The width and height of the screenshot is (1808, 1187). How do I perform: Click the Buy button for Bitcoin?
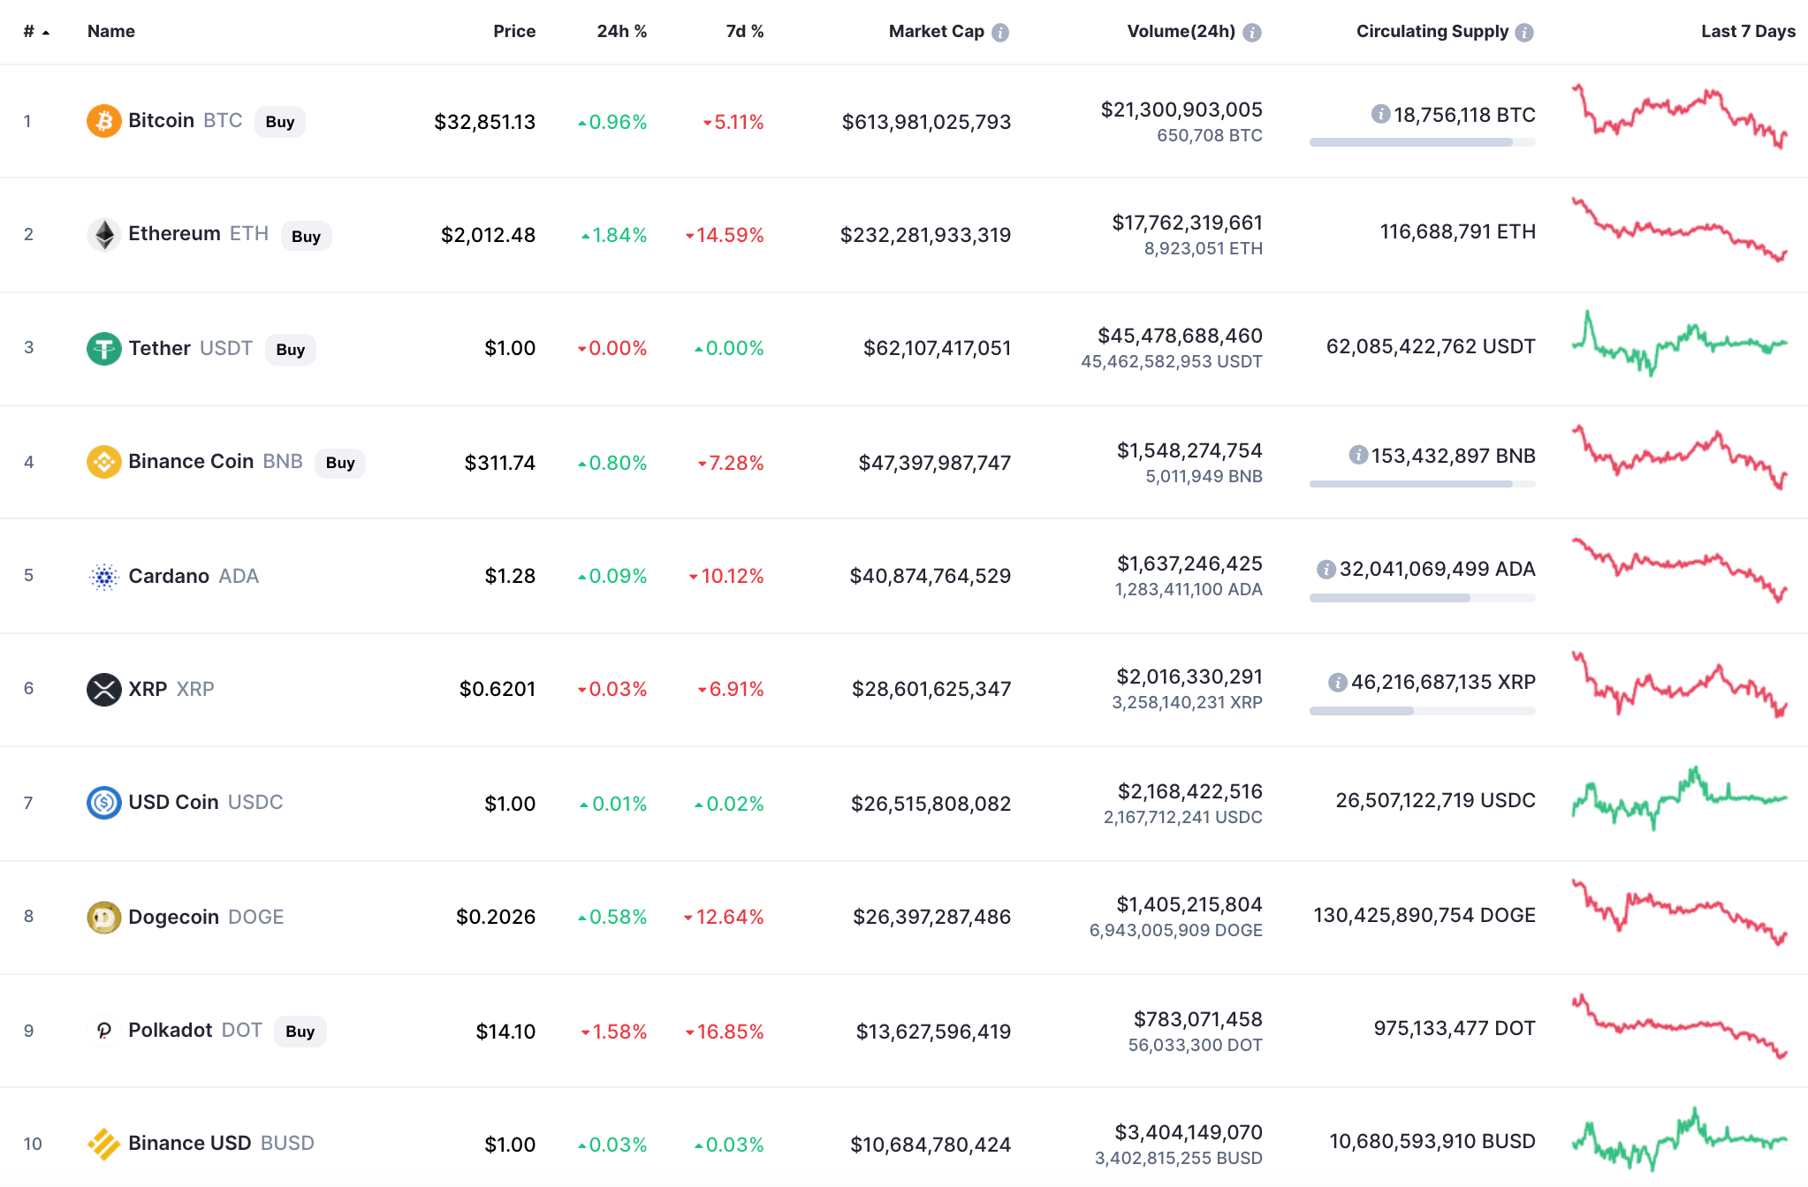point(280,122)
